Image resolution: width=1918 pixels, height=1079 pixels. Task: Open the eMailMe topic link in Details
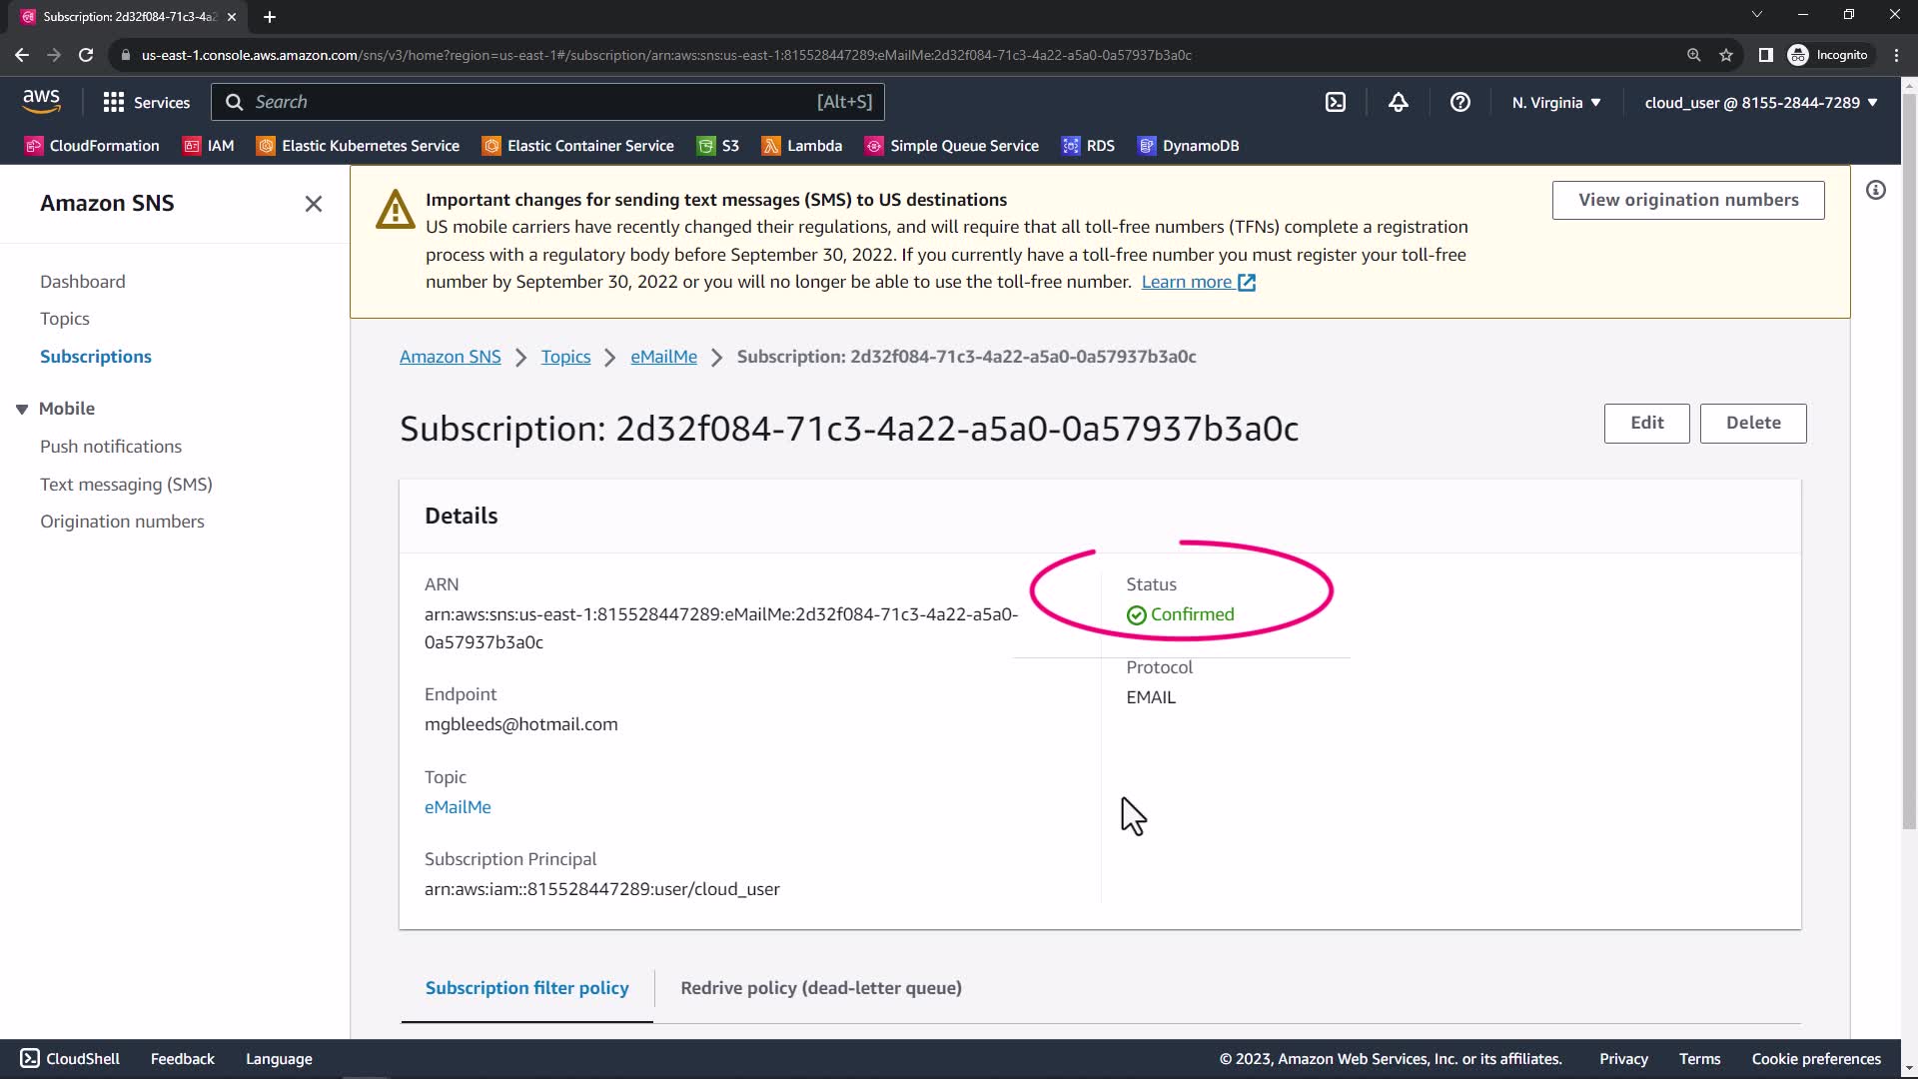click(x=458, y=807)
